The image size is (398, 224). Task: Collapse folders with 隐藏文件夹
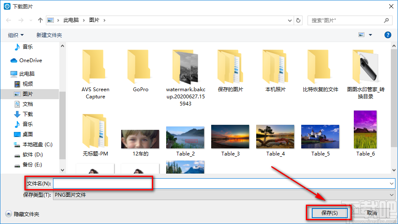click(x=22, y=214)
